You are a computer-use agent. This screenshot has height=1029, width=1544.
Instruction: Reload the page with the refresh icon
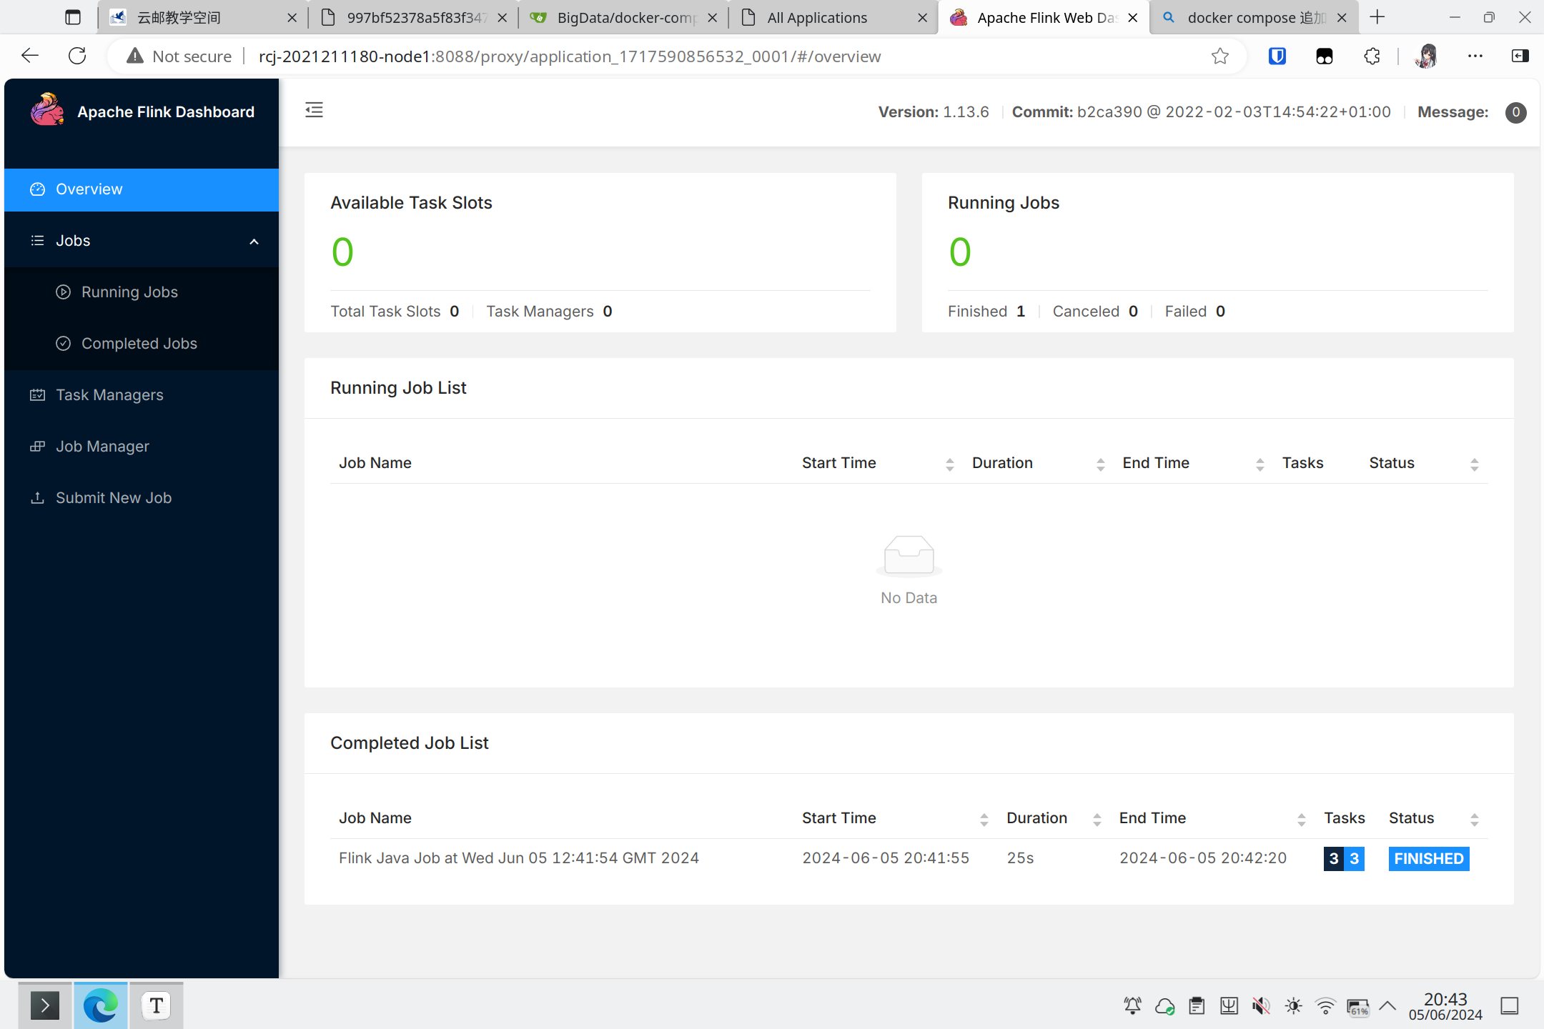click(77, 56)
